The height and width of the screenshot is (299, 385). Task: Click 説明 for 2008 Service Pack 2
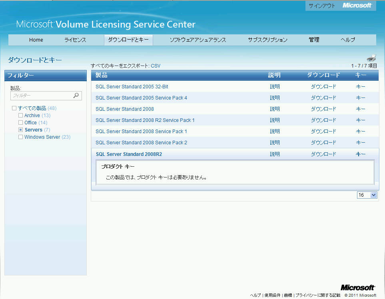tap(275, 143)
